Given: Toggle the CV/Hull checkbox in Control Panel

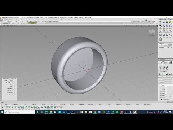Looking at the screenshot, I should coord(166,89).
